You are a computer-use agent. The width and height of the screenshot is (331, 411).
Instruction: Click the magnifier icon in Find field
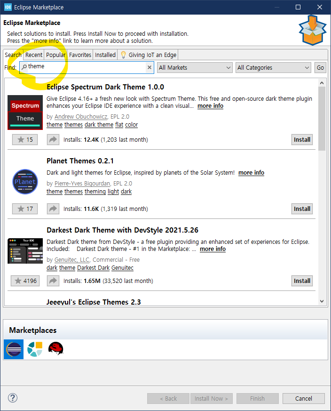[x=24, y=67]
